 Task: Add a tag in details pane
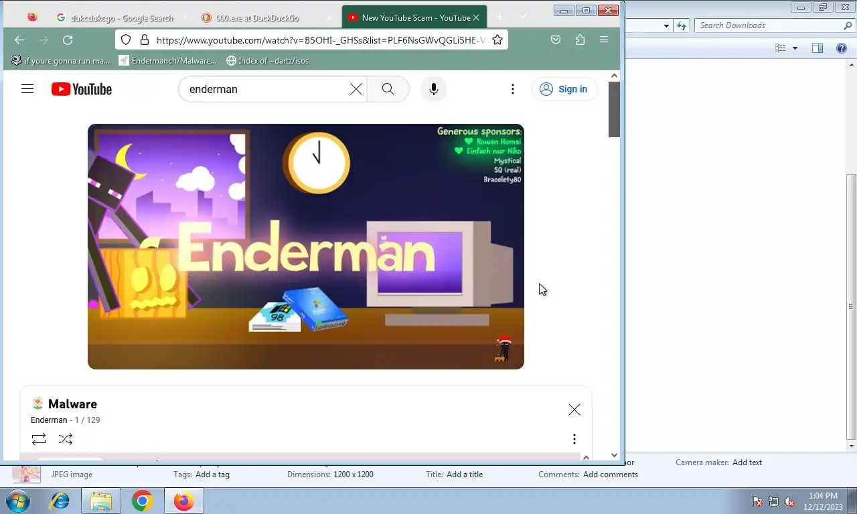pos(212,475)
